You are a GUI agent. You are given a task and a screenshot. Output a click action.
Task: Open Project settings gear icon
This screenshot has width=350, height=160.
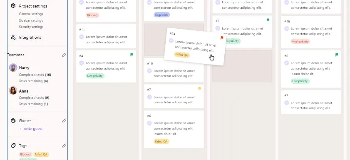13,6
